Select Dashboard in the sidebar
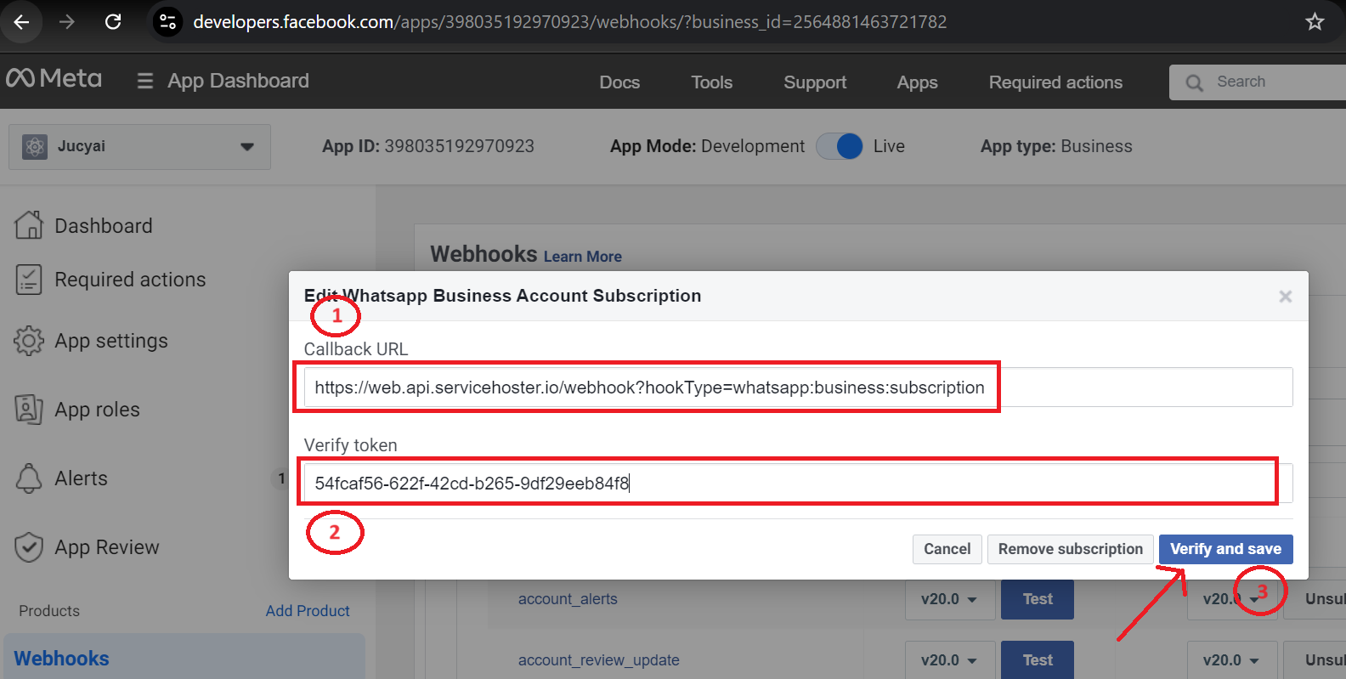The height and width of the screenshot is (679, 1346). [x=104, y=226]
